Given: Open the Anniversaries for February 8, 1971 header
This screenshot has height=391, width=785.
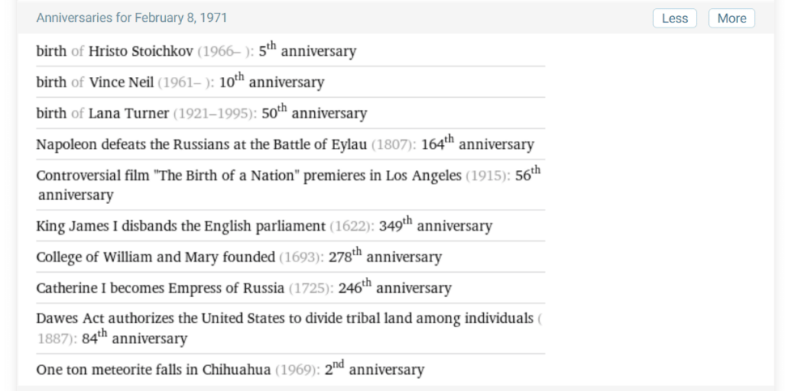Looking at the screenshot, I should coord(132,18).
